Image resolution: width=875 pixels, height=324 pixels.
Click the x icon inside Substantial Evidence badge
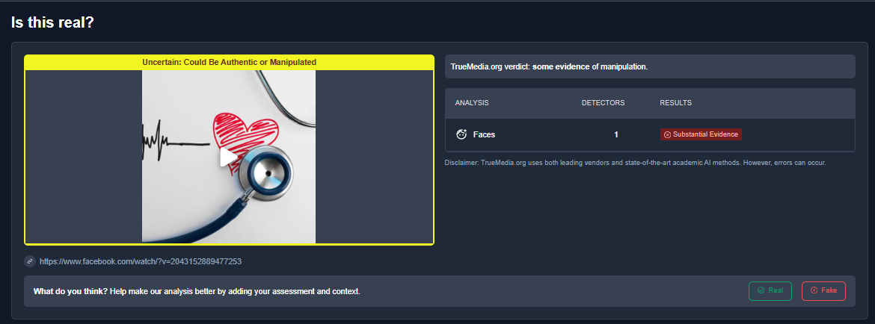pyautogui.click(x=667, y=134)
